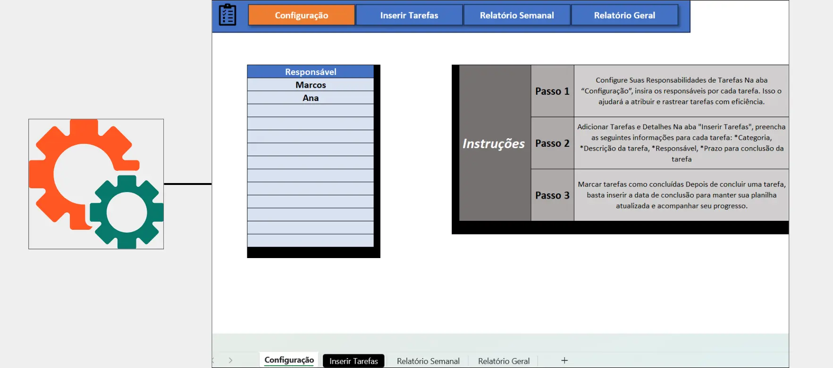The width and height of the screenshot is (833, 368).
Task: Select first empty cell below Ana
Action: (x=311, y=111)
